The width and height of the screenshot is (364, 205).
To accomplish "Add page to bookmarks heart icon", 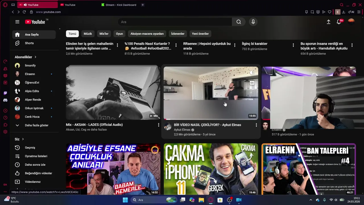I will point(330,12).
